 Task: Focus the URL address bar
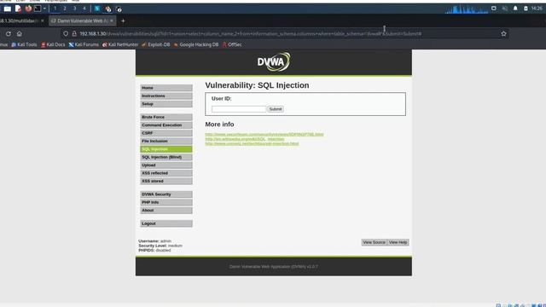[286, 34]
